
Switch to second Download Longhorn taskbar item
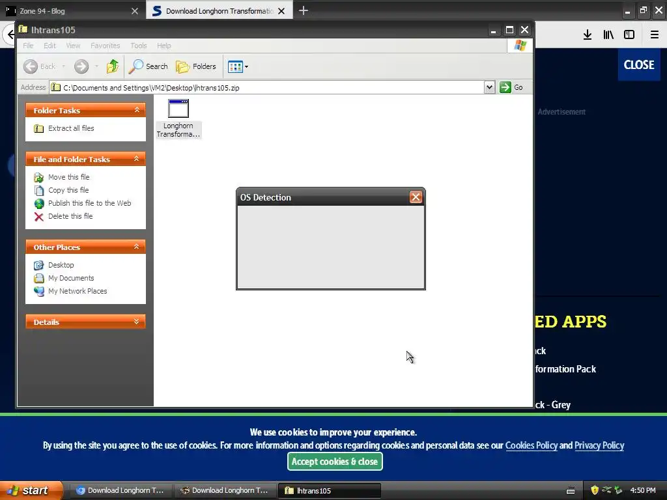pyautogui.click(x=225, y=490)
